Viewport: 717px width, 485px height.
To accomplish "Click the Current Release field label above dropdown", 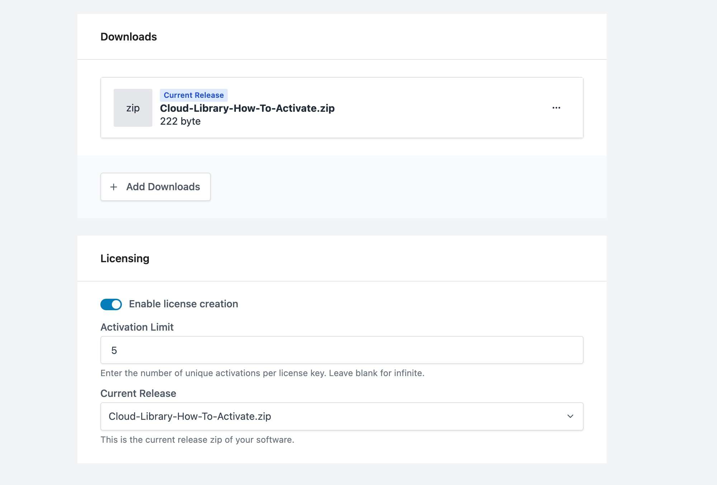I will point(138,394).
